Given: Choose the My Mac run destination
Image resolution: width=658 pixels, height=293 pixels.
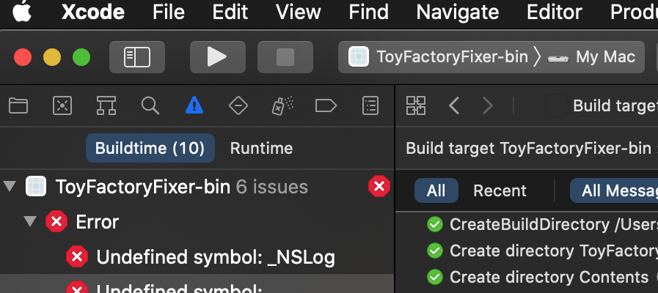Looking at the screenshot, I should tap(591, 57).
